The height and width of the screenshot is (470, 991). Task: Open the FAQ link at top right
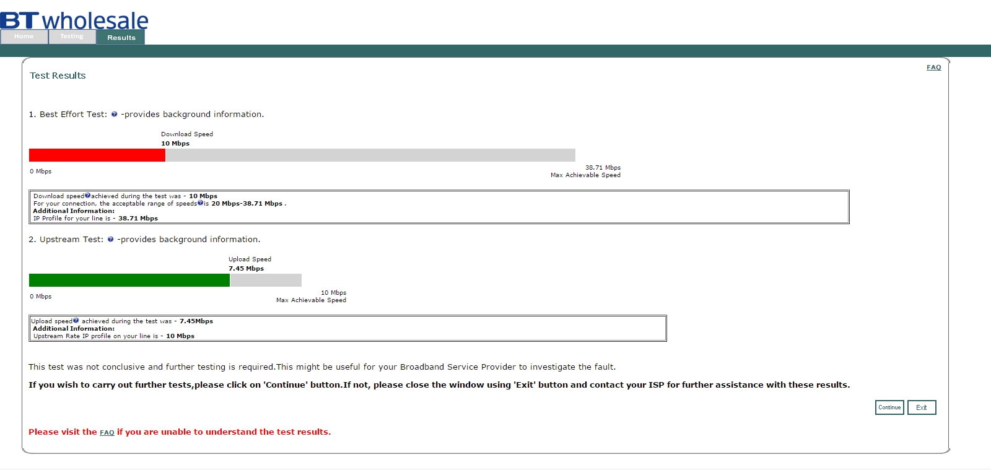point(933,67)
